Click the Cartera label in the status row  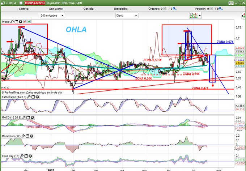coord(24,9)
